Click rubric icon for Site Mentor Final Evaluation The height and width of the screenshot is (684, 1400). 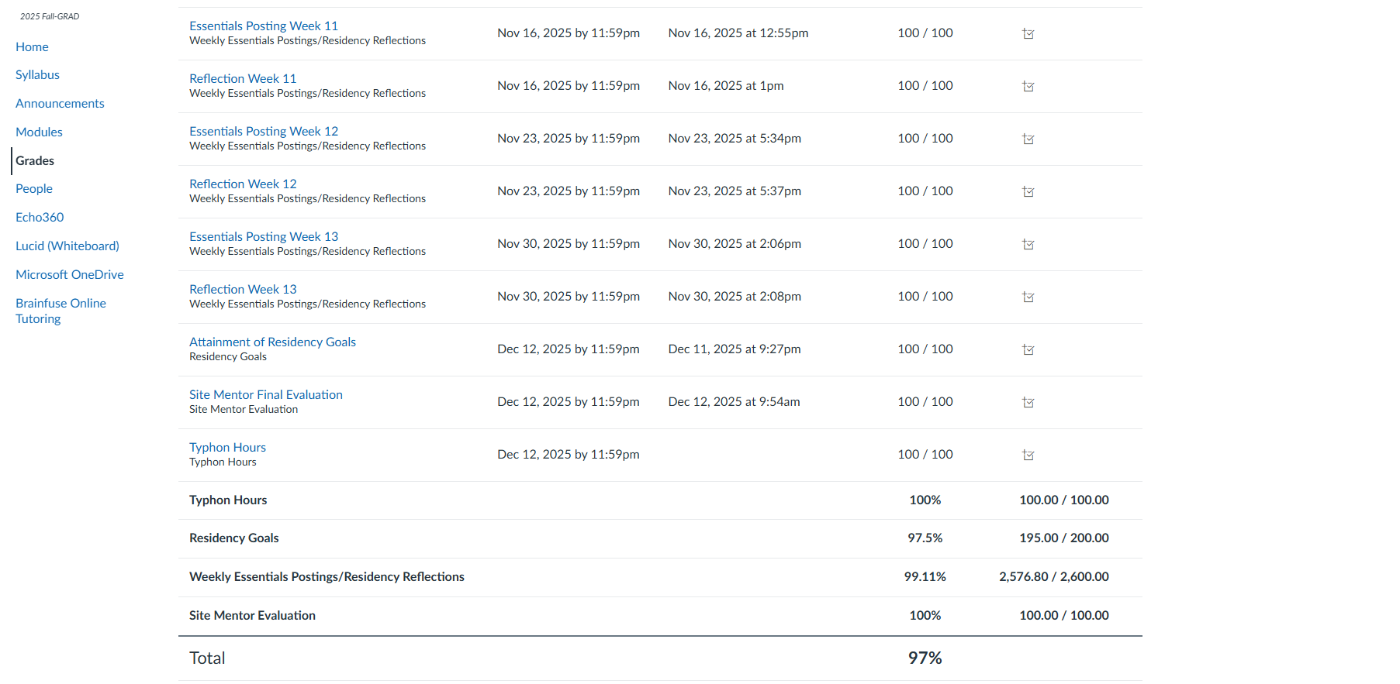point(1028,402)
